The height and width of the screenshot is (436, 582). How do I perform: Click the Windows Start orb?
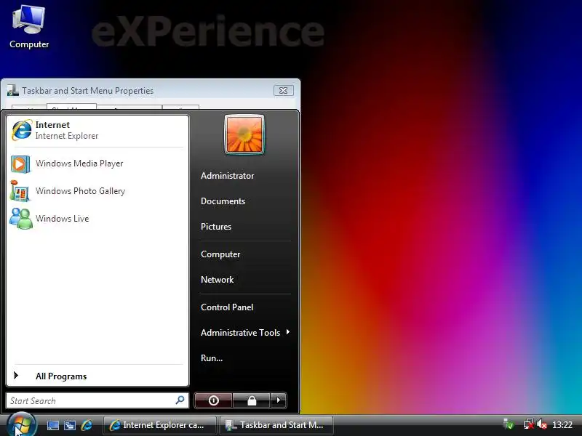(22, 424)
